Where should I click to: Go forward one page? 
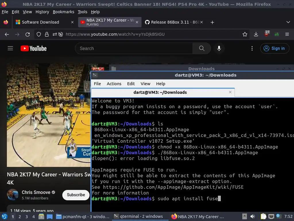pos(17,35)
